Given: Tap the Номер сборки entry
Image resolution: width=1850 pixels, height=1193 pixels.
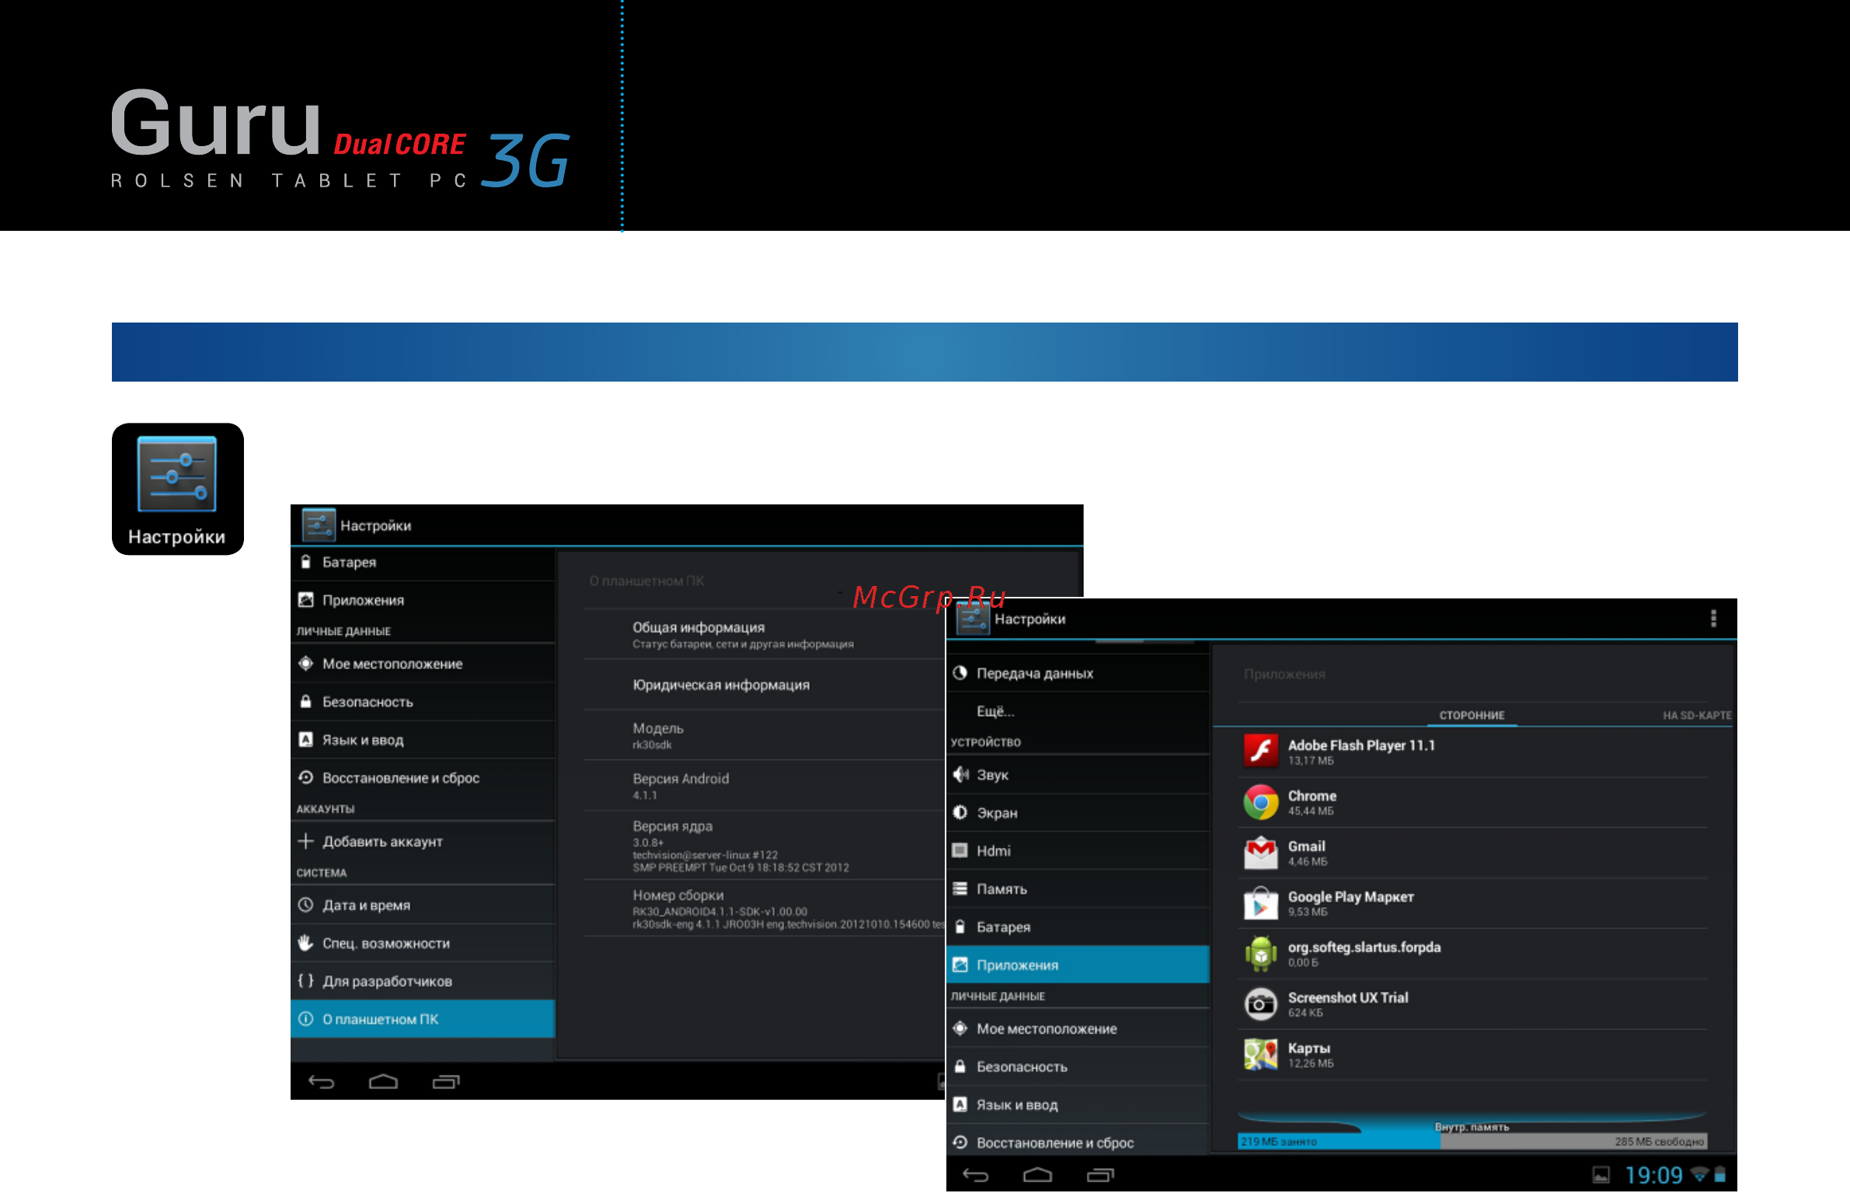Looking at the screenshot, I should click(x=764, y=909).
